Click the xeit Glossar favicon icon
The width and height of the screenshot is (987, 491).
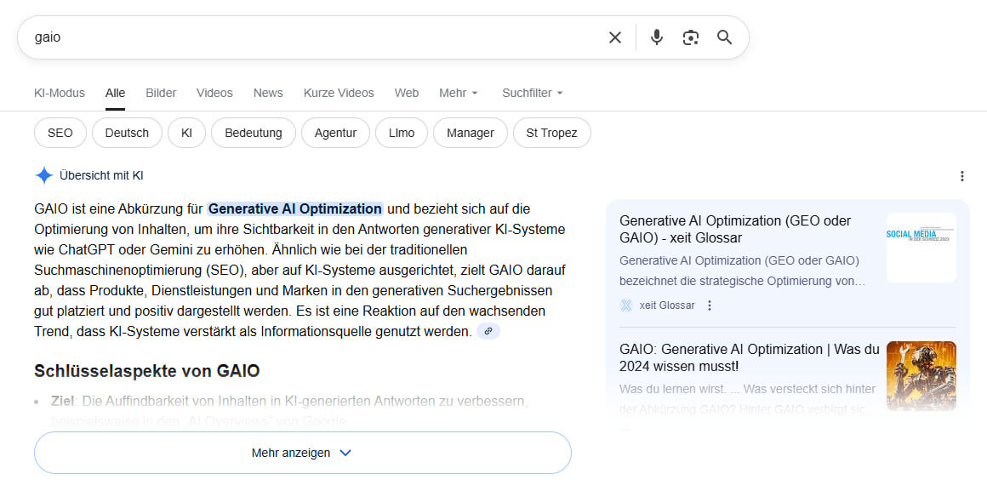point(626,305)
